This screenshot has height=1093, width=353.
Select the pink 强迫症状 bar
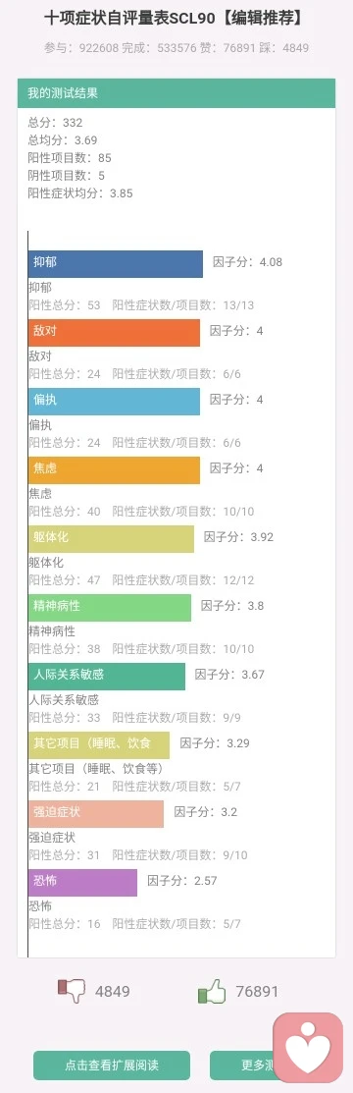click(96, 813)
